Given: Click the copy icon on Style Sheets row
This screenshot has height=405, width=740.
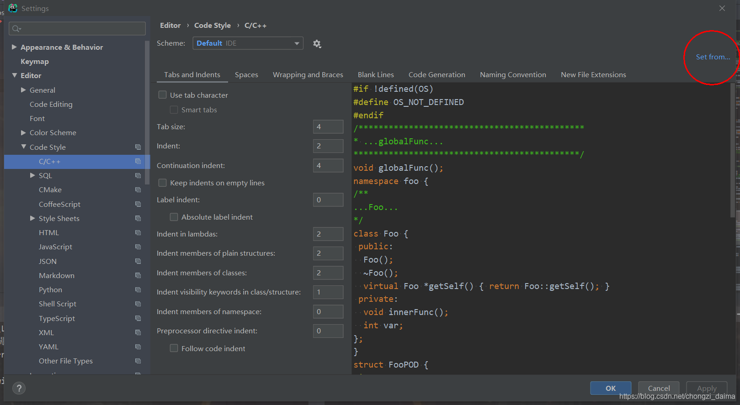Looking at the screenshot, I should (x=138, y=218).
